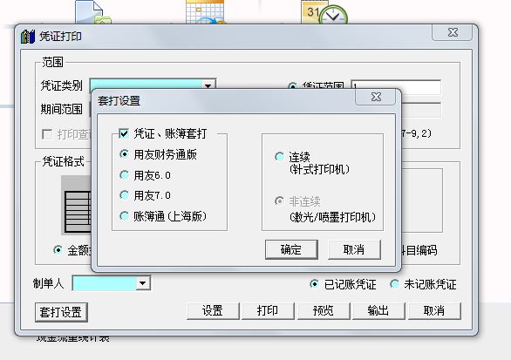This screenshot has height=360, width=511.
Task: Select the 未记账凭证 radio button
Action: tap(395, 284)
